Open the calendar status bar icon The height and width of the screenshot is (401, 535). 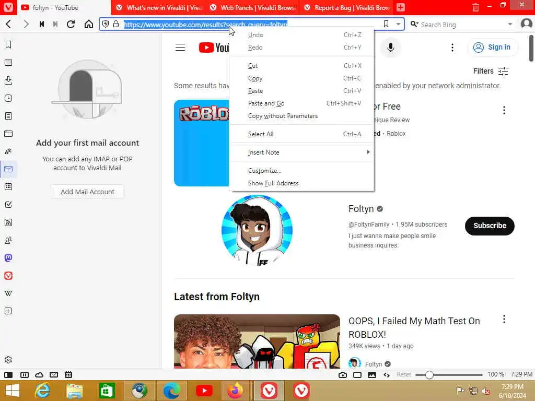tap(68, 375)
